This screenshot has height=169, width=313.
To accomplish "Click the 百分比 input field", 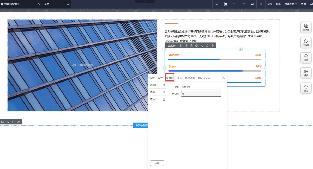I will click(x=201, y=94).
